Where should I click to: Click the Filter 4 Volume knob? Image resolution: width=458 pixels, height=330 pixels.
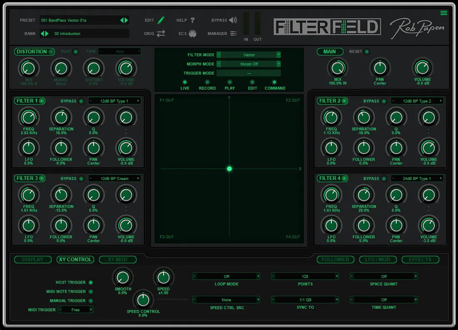pyautogui.click(x=428, y=225)
